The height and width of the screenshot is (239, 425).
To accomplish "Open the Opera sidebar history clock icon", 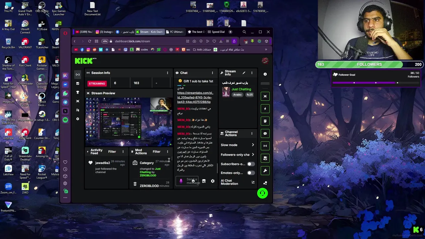I will 65,169.
